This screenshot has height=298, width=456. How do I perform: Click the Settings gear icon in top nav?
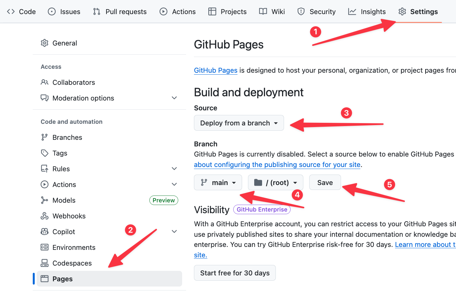tap(402, 11)
